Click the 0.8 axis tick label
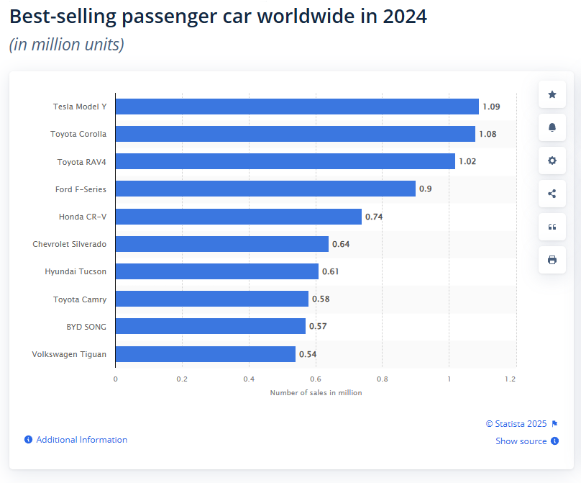The height and width of the screenshot is (483, 581). [x=383, y=379]
